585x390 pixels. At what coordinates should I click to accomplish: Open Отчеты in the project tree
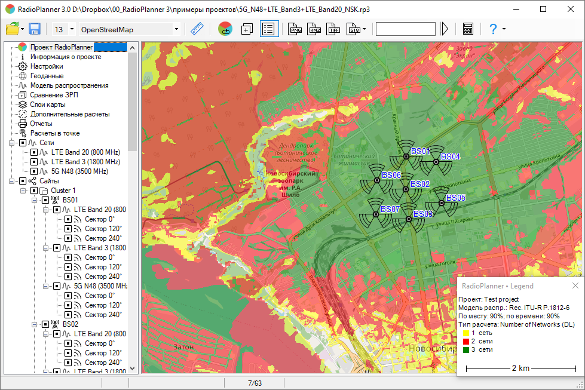(x=42, y=124)
